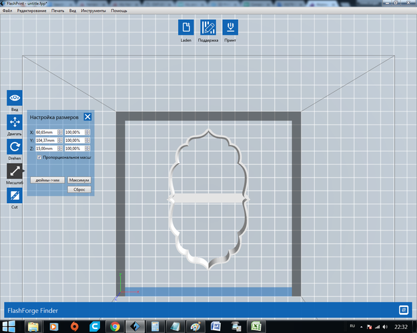Open the devices/printer taskbar icon
The height and width of the screenshot is (333, 417).
tap(236, 326)
